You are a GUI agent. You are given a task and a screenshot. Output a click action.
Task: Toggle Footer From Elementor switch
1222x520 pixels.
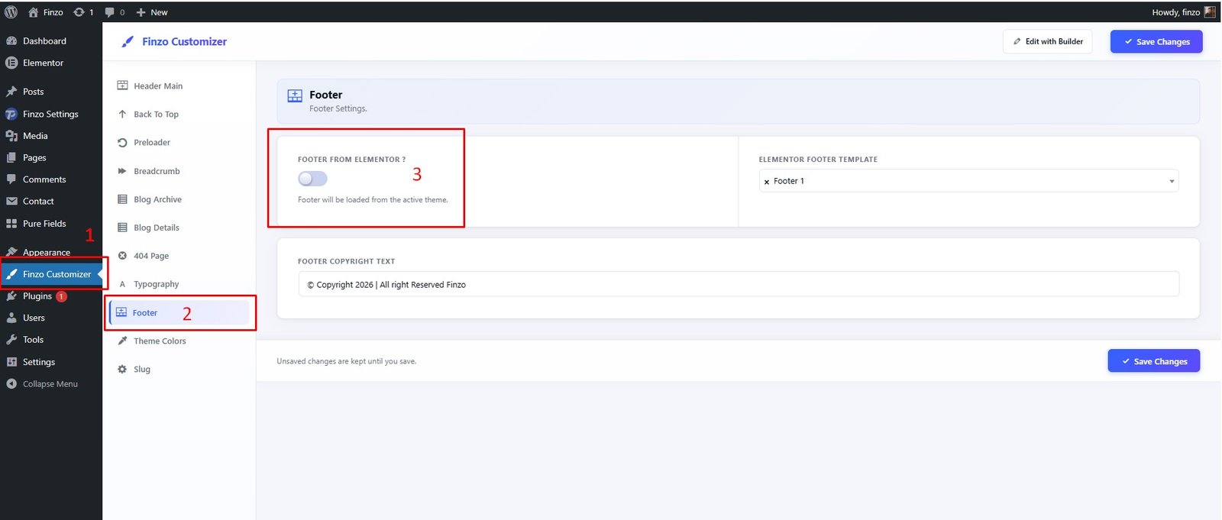312,179
